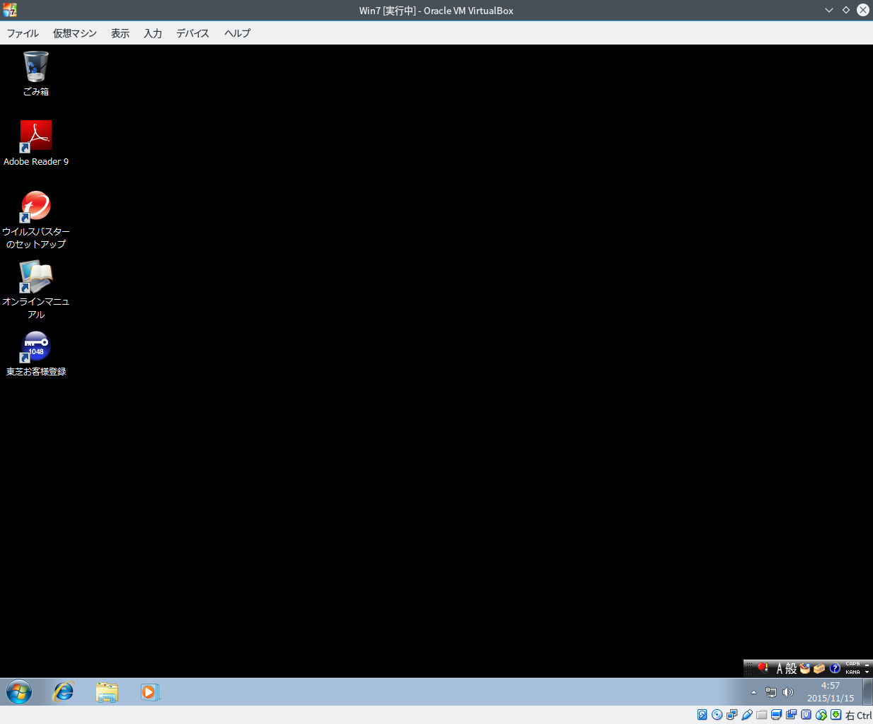Open the IME tools toolbox icon
Image resolution: width=873 pixels, height=724 pixels.
click(x=819, y=668)
